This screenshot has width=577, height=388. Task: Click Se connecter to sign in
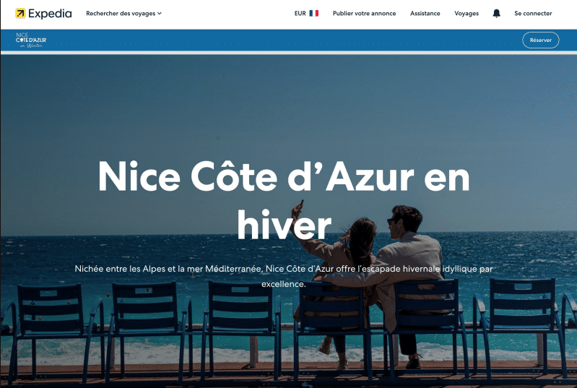533,13
